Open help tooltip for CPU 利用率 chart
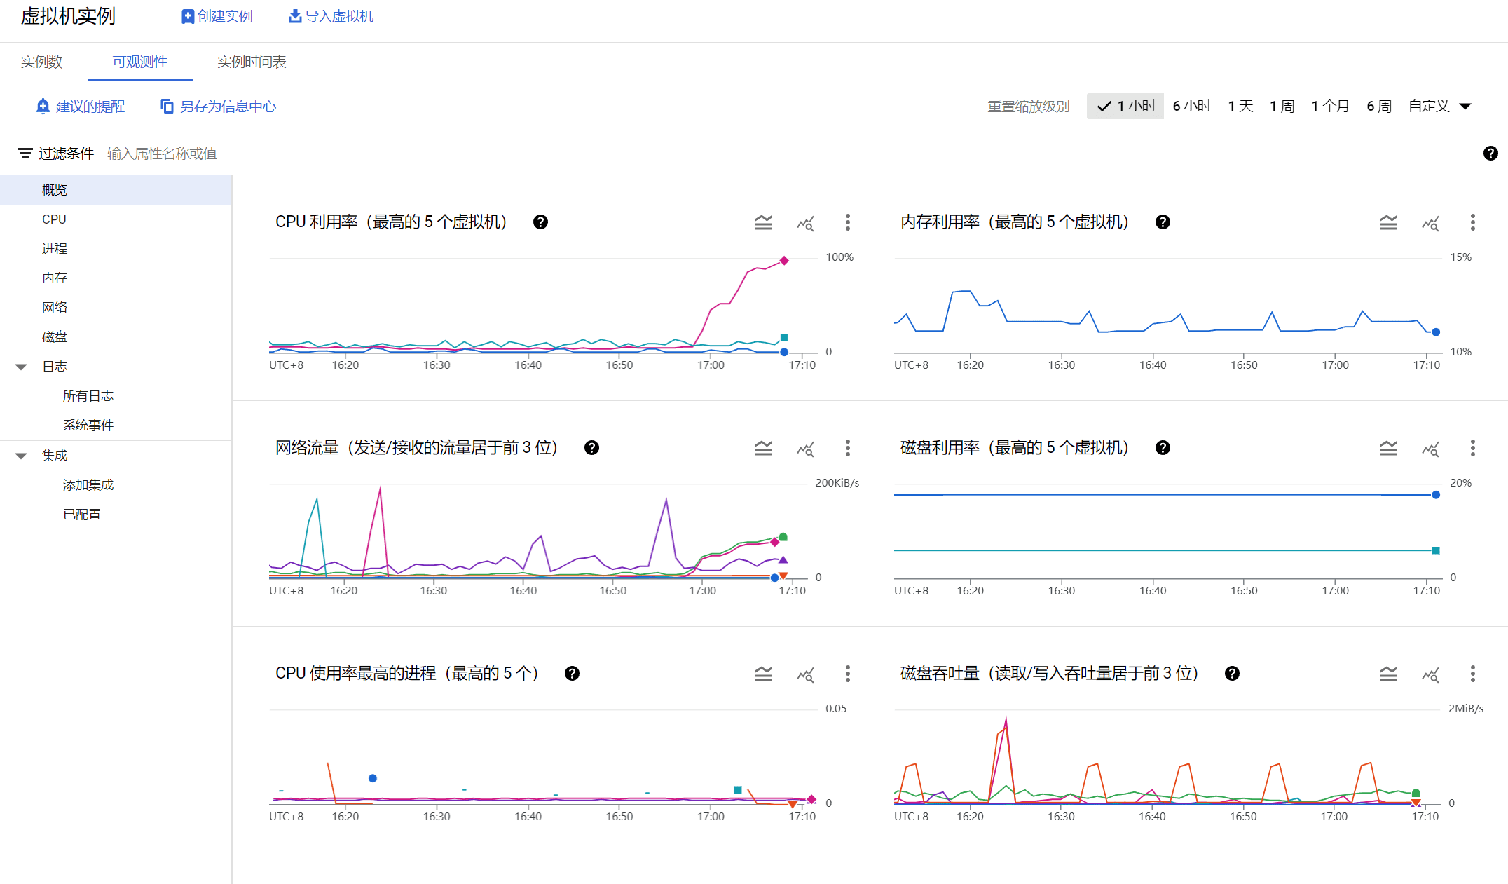Viewport: 1508px width, 884px height. click(x=540, y=222)
